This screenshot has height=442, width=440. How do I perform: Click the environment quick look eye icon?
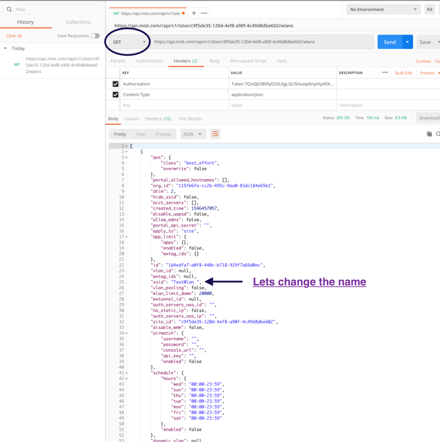pos(429,9)
